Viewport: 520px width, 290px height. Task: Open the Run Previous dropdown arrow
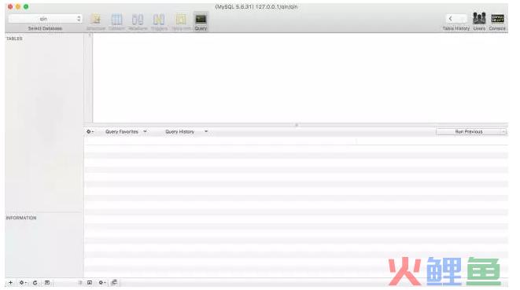click(x=503, y=132)
